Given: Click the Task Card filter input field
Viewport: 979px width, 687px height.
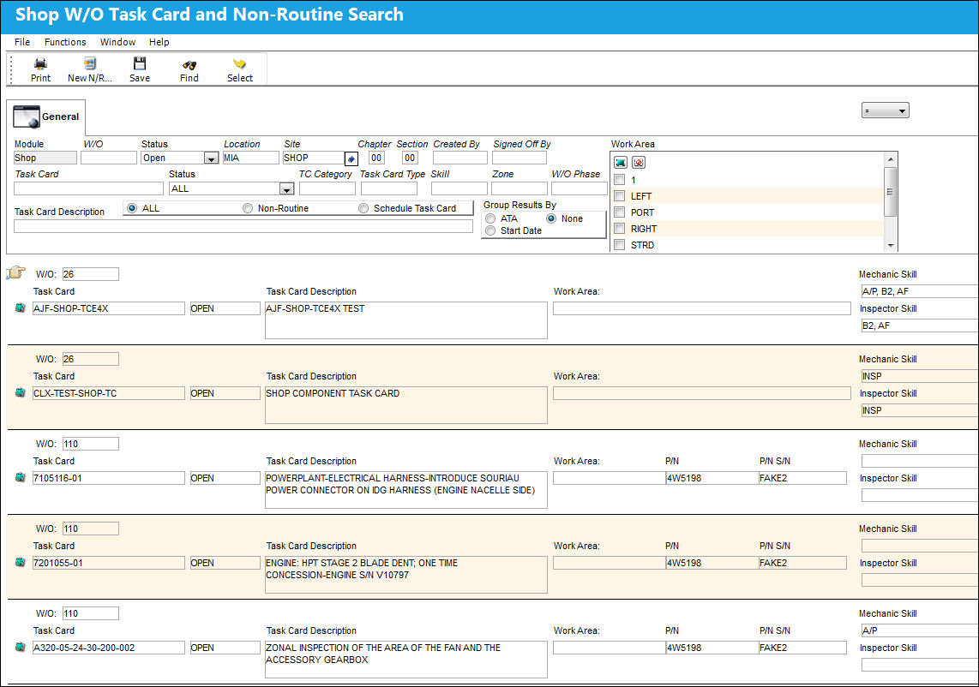Looking at the screenshot, I should (88, 188).
